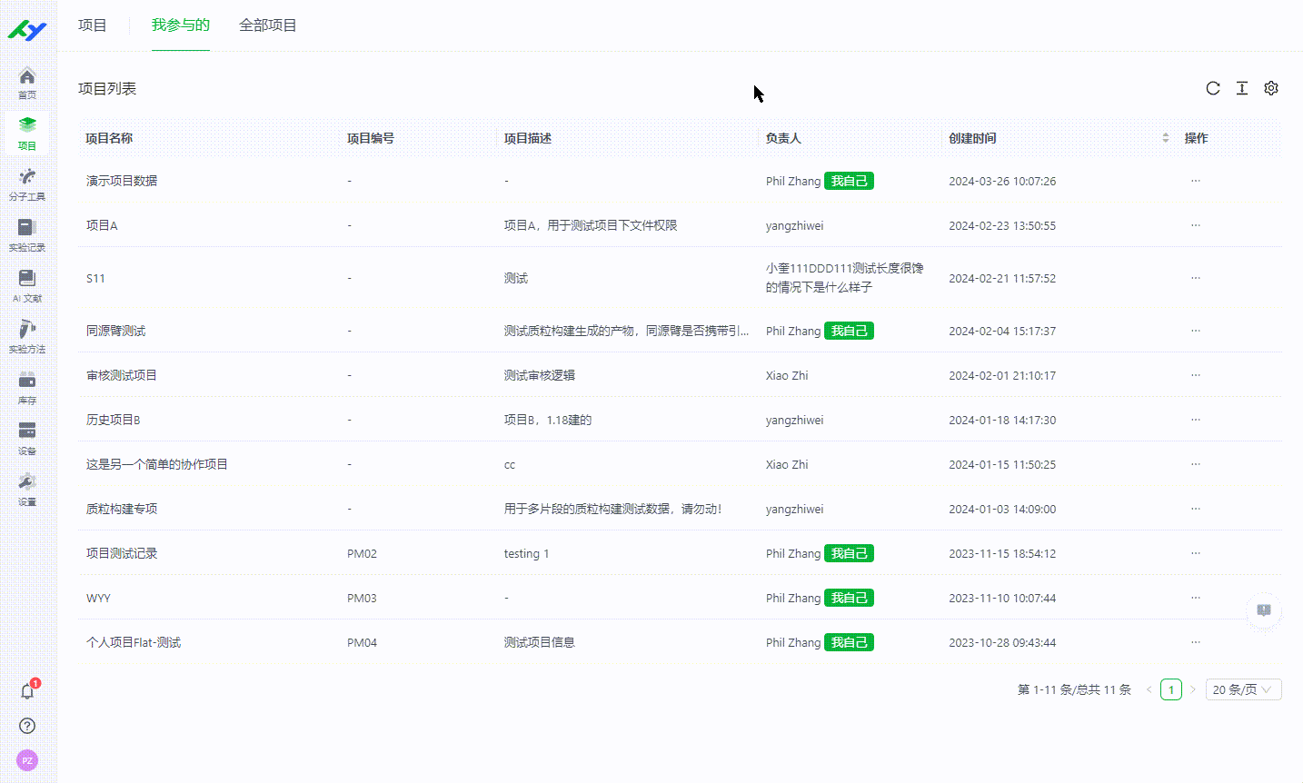Open the table column settings gear

click(x=1270, y=88)
